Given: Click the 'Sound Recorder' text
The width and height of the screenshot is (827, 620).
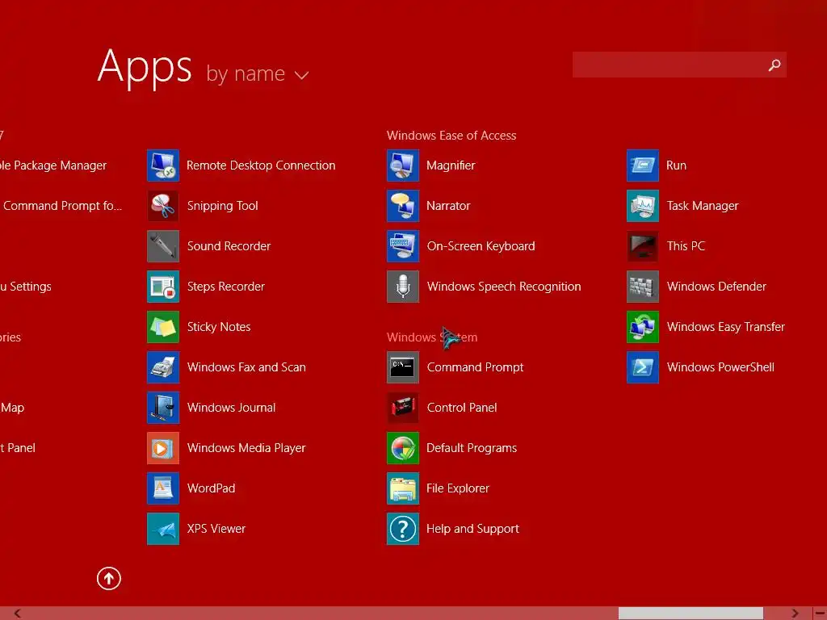Looking at the screenshot, I should coord(229,246).
